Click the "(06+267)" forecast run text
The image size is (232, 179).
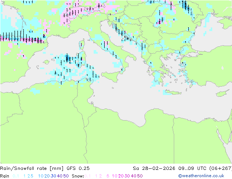tap(221, 168)
